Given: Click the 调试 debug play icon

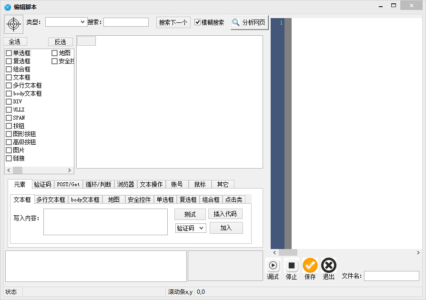Looking at the screenshot, I should click(272, 264).
